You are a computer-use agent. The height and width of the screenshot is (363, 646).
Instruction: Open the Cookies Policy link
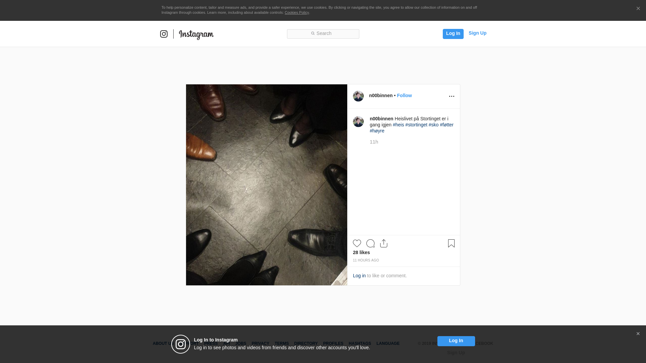297,12
